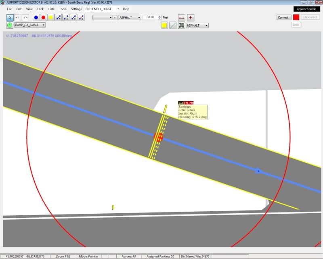
Task: Select the red circle node tool
Action: click(43, 17)
